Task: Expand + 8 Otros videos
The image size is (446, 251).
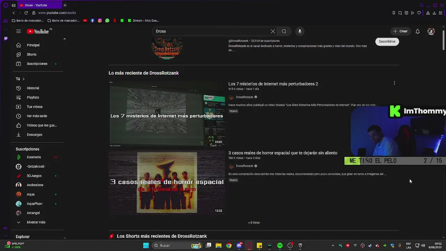Action: click(254, 223)
